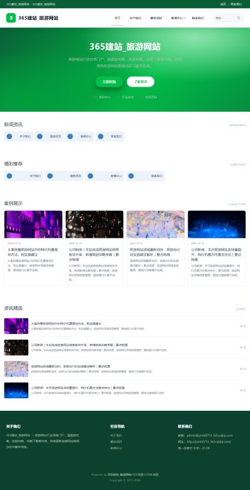Screen dimensions: 250x490
Task: Click 首页 link in top green strip
Action: [223, 4]
